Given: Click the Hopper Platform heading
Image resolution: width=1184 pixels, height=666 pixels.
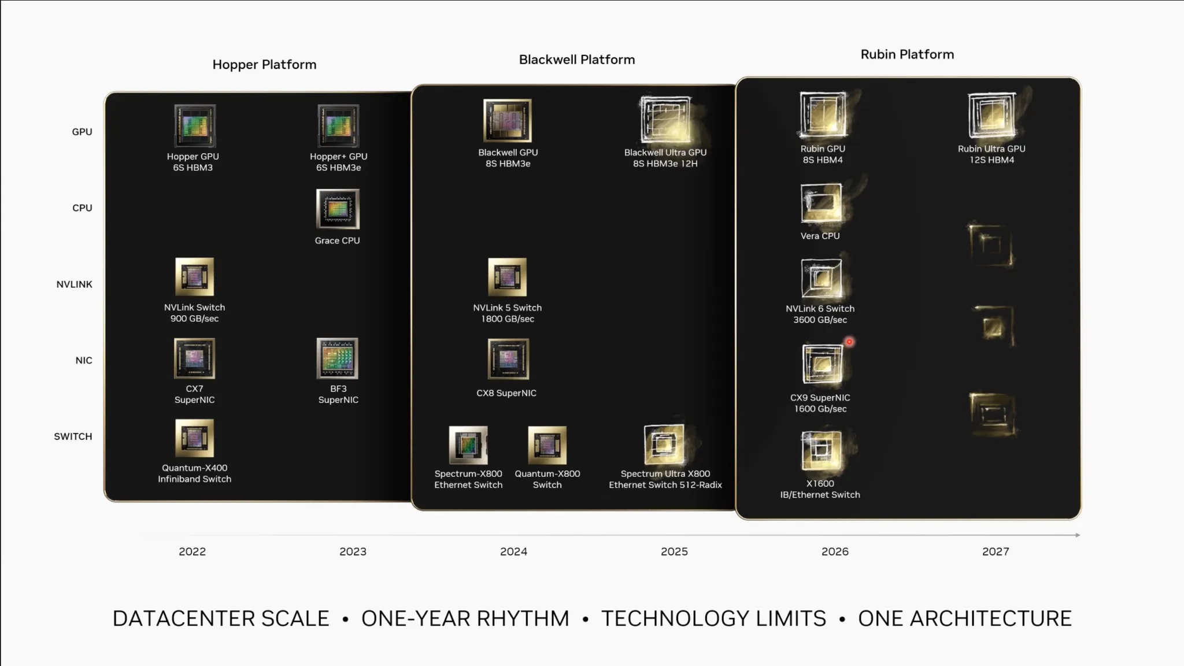Looking at the screenshot, I should [x=264, y=64].
